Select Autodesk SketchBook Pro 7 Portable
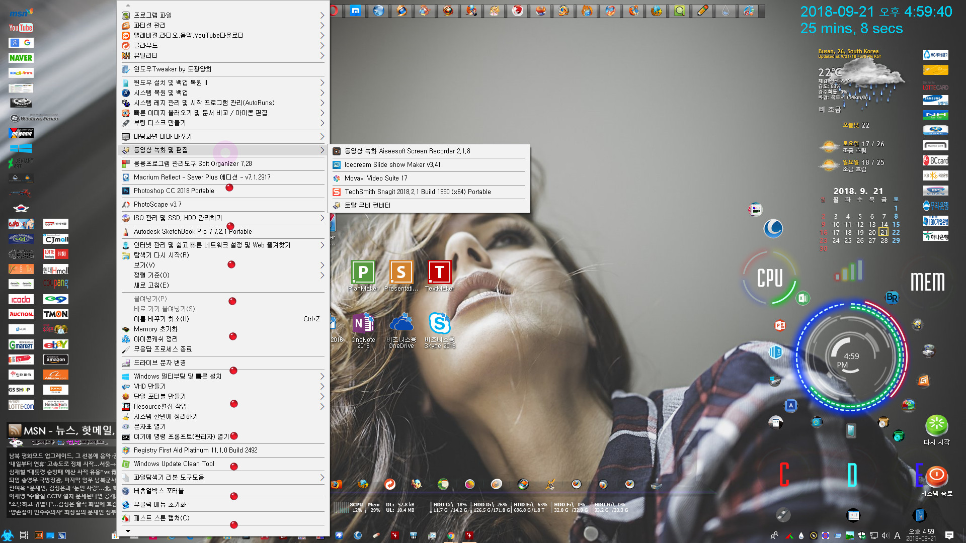This screenshot has height=543, width=966. [x=223, y=231]
